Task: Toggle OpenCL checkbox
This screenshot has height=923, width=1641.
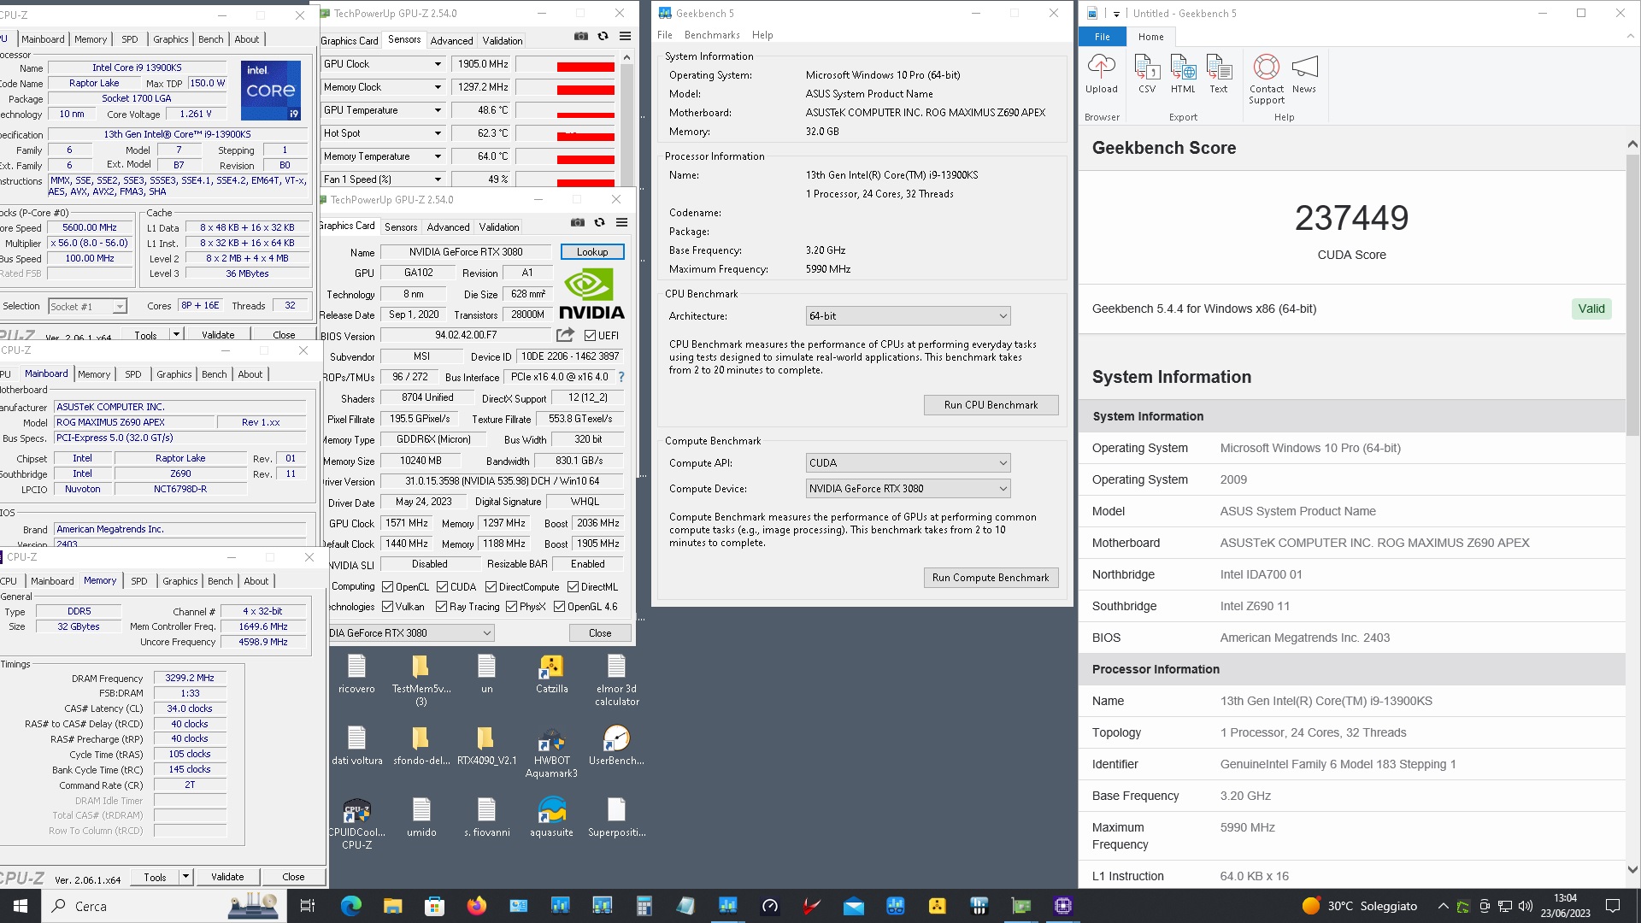Action: point(387,587)
